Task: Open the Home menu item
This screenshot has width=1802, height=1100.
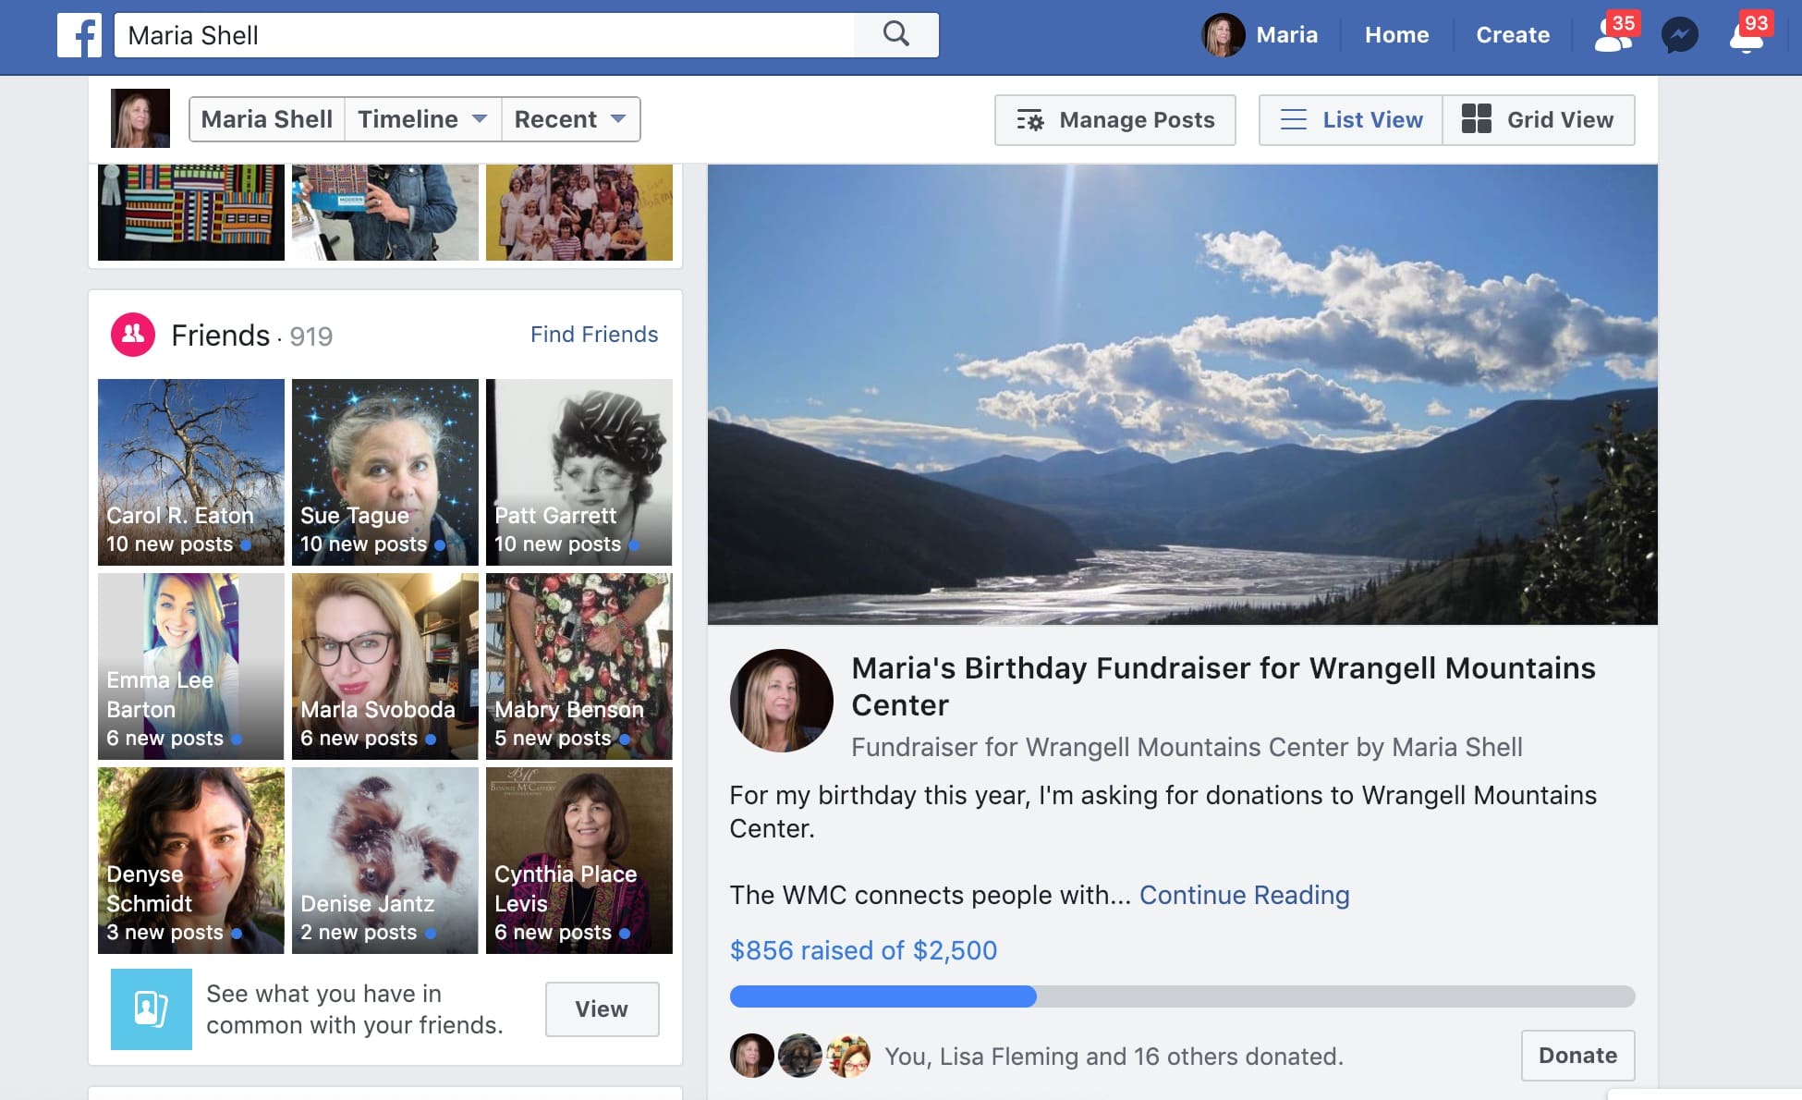Action: pos(1396,35)
